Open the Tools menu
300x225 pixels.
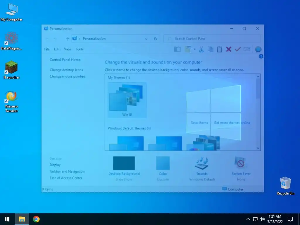[x=80, y=49]
